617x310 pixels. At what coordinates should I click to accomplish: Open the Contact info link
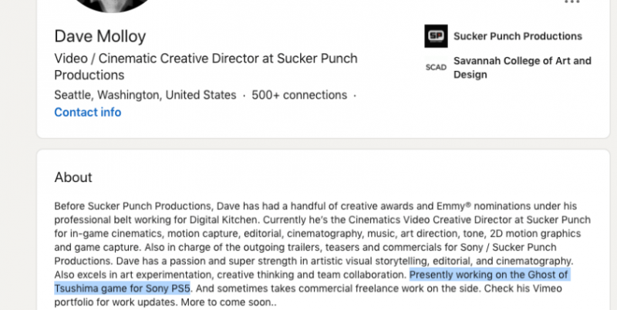(x=87, y=113)
